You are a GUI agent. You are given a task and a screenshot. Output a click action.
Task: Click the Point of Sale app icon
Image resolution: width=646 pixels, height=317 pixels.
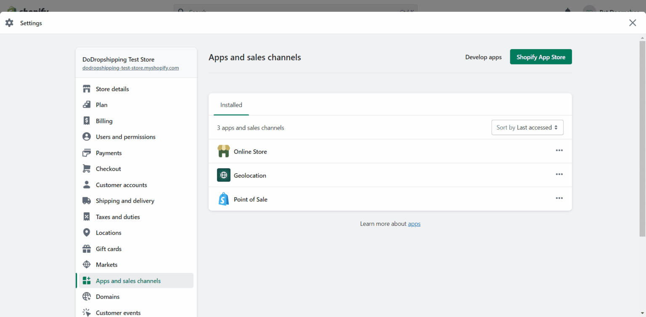[x=223, y=199]
